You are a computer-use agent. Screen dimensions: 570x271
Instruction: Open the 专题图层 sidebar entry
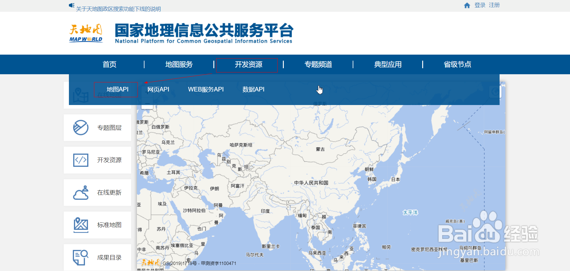coord(97,128)
